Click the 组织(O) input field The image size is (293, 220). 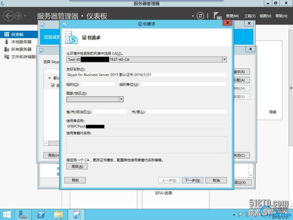[x=98, y=84]
